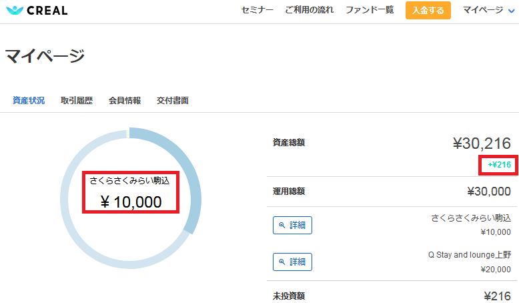The width and height of the screenshot is (519, 303).
Task: Open the ご利用の流れ page
Action: (x=309, y=10)
